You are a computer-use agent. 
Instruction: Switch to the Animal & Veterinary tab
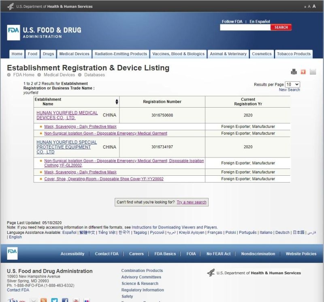(x=228, y=54)
